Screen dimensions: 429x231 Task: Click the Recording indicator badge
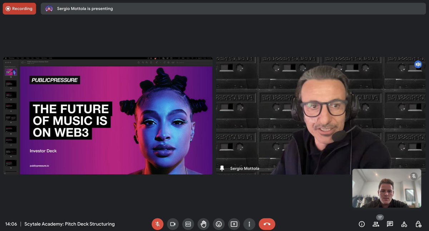(x=19, y=8)
